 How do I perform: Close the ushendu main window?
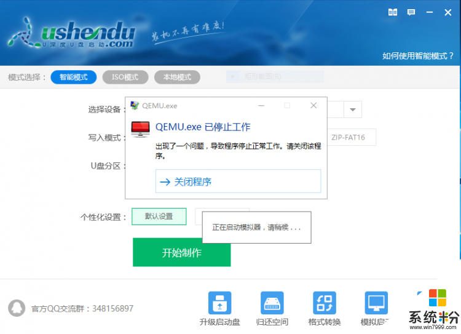(447, 12)
